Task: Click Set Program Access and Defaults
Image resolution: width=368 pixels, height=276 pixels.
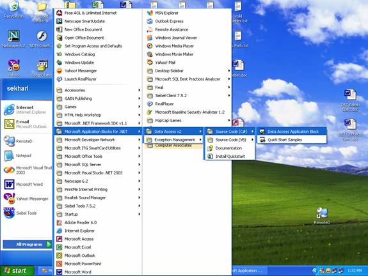Action: click(x=98, y=46)
